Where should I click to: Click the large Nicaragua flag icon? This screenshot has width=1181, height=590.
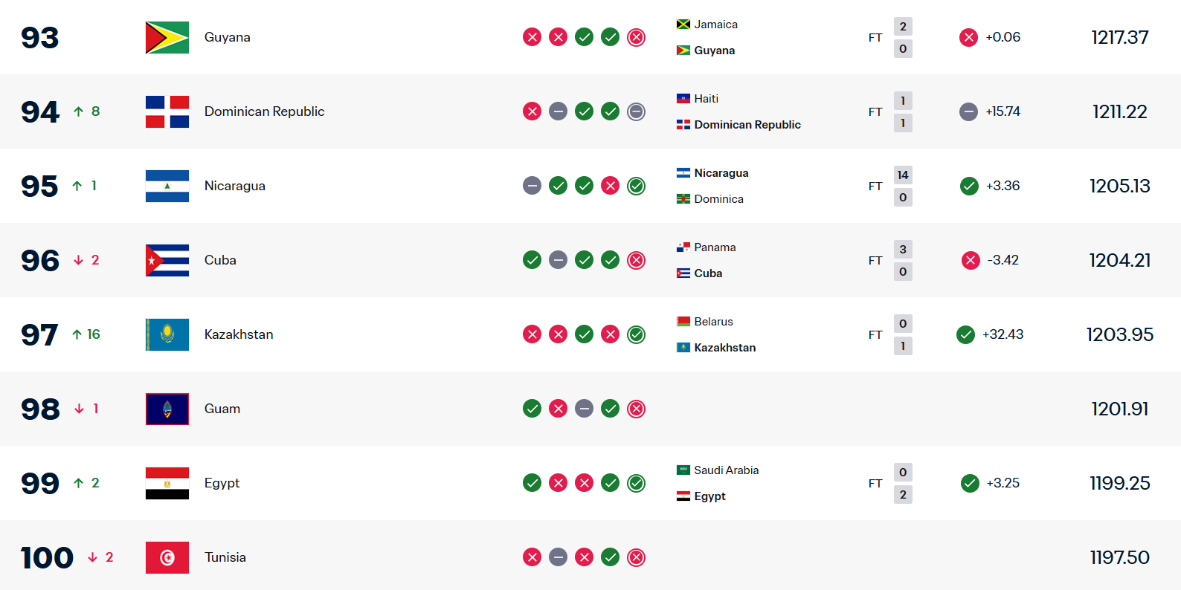tap(167, 186)
